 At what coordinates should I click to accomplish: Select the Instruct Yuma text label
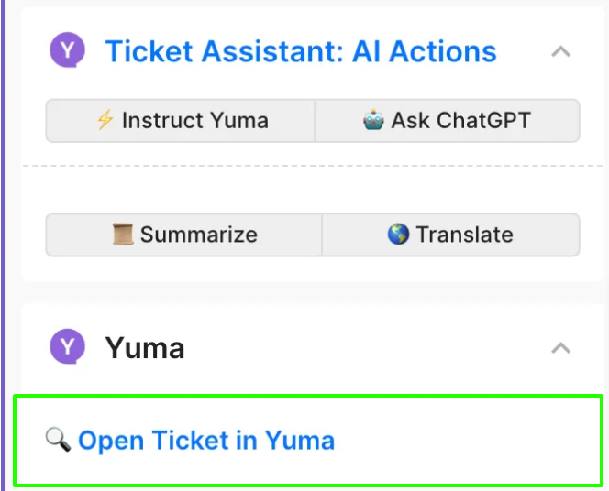point(195,120)
